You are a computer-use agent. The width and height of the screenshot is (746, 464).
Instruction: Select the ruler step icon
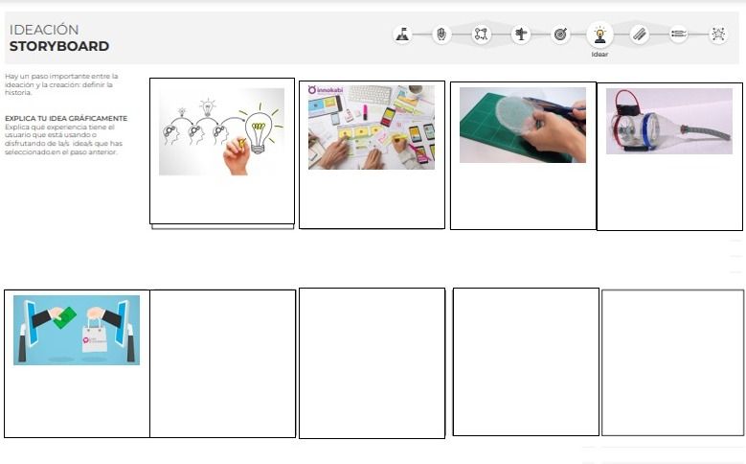pyautogui.click(x=640, y=35)
